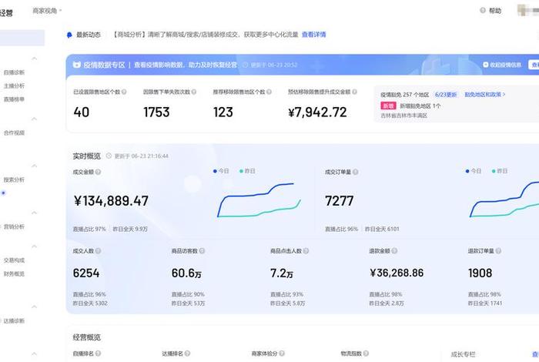The width and height of the screenshot is (539, 362).
Task: Click info icon beside 预估移除限售提升成交金额
Action: coord(354,92)
